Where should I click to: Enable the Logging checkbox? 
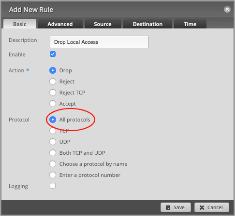pyautogui.click(x=53, y=186)
